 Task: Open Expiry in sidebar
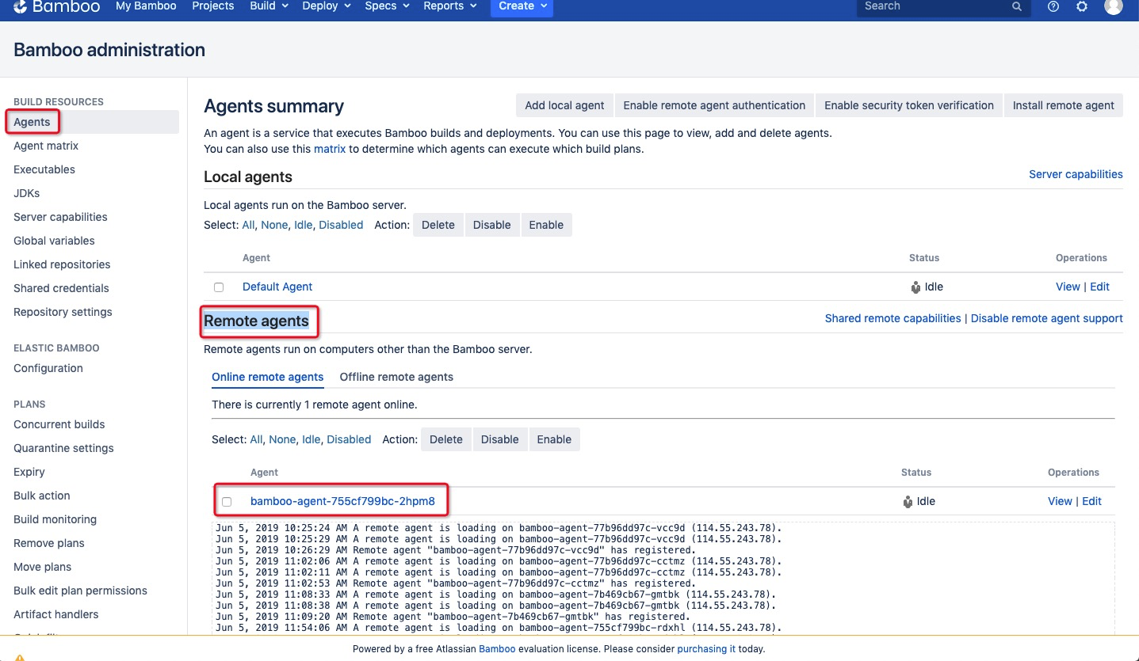(x=29, y=472)
